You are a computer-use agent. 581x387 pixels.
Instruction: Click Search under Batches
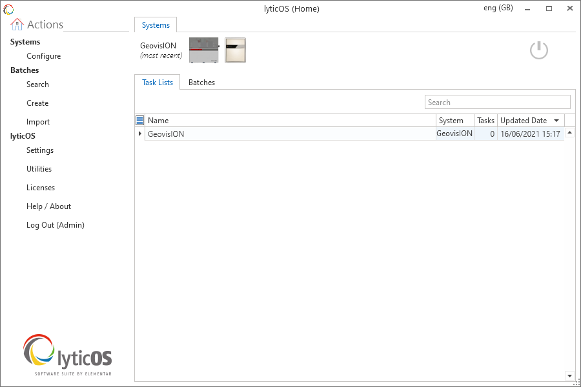[37, 84]
